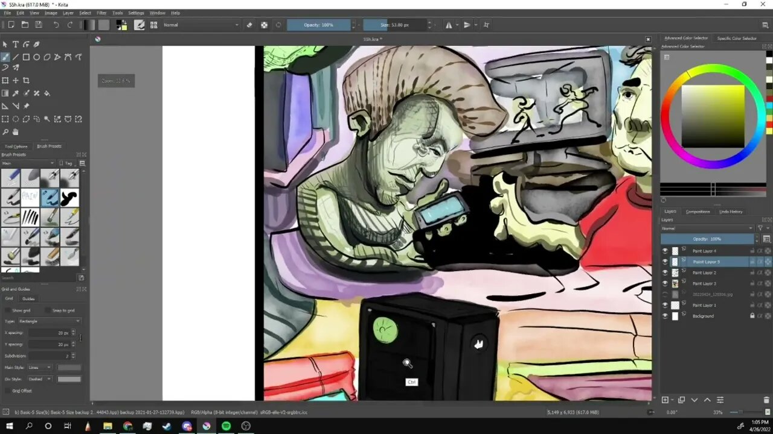The width and height of the screenshot is (773, 434).
Task: Select the Elliptical Selection tool
Action: coord(16,119)
